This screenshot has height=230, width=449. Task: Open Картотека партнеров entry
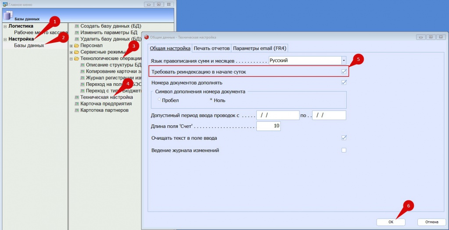pos(104,110)
